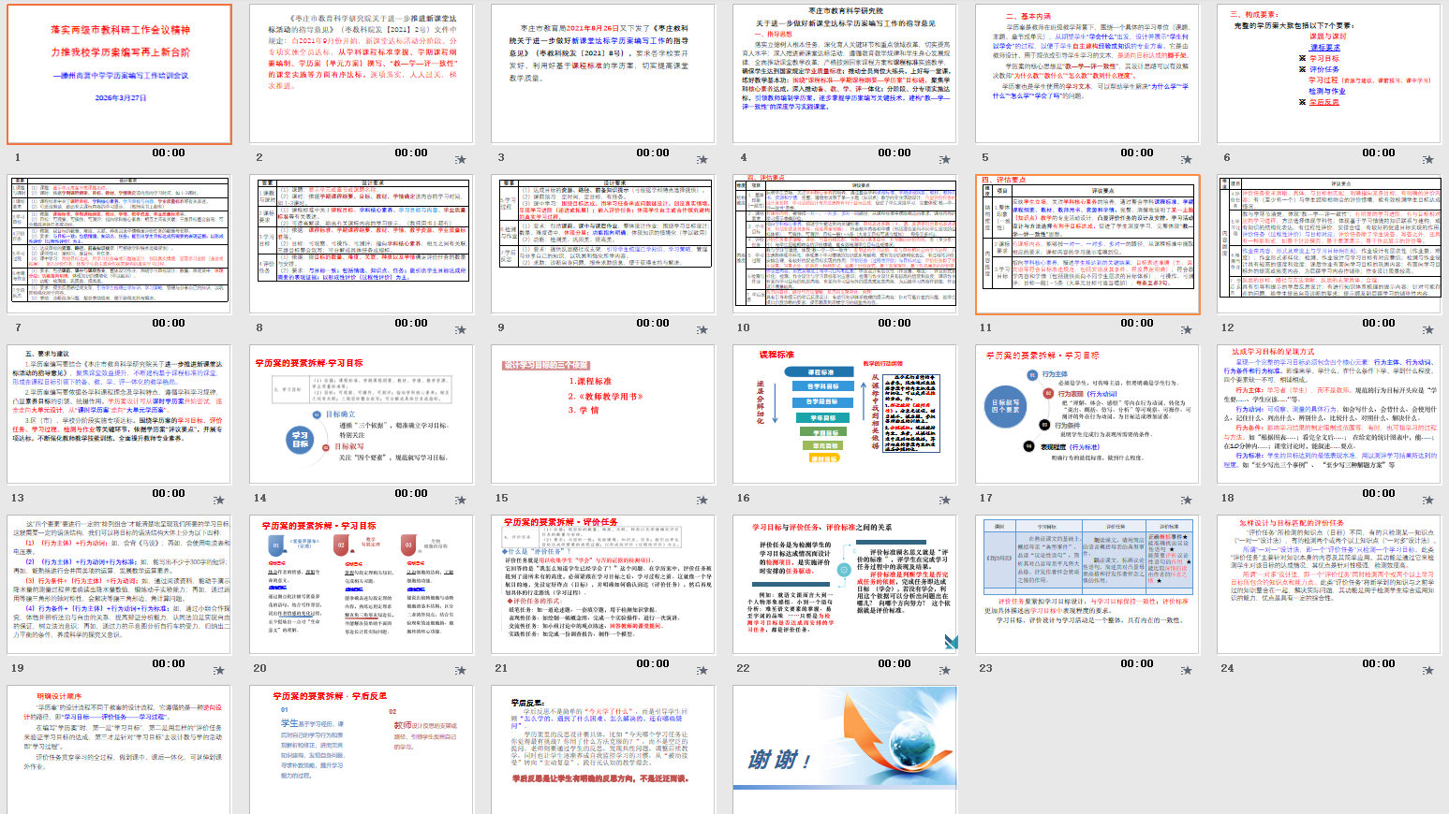Click the star effect icon under slide 16
1449x814 pixels.
coord(944,501)
